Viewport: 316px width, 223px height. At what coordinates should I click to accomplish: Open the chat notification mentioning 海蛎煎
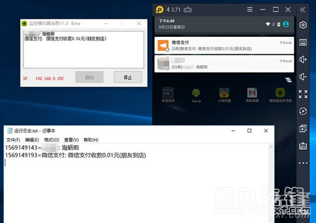[224, 64]
